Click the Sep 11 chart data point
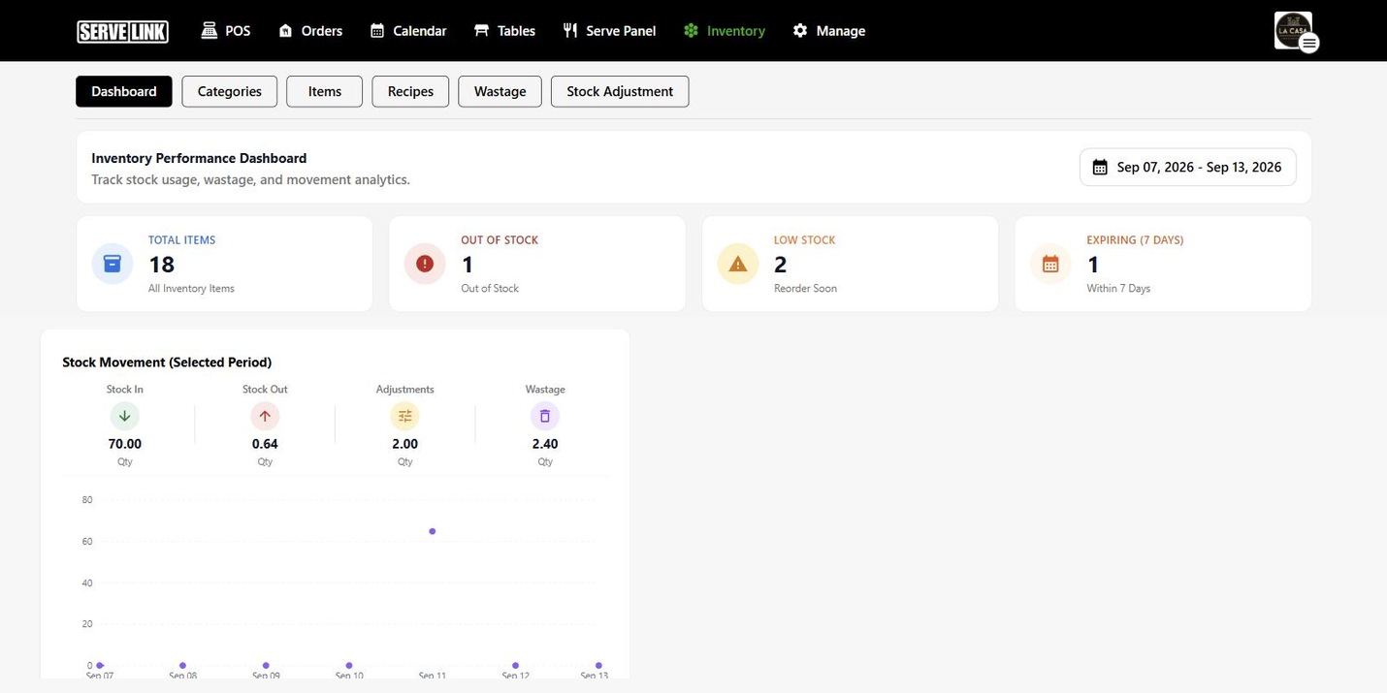The width and height of the screenshot is (1387, 693). (432, 531)
